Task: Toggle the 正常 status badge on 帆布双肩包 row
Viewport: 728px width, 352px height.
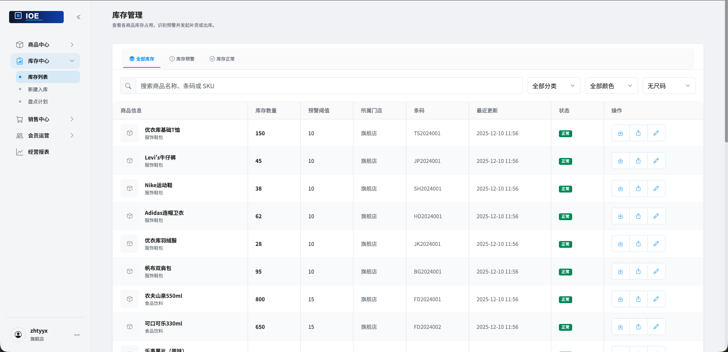Action: [565, 272]
